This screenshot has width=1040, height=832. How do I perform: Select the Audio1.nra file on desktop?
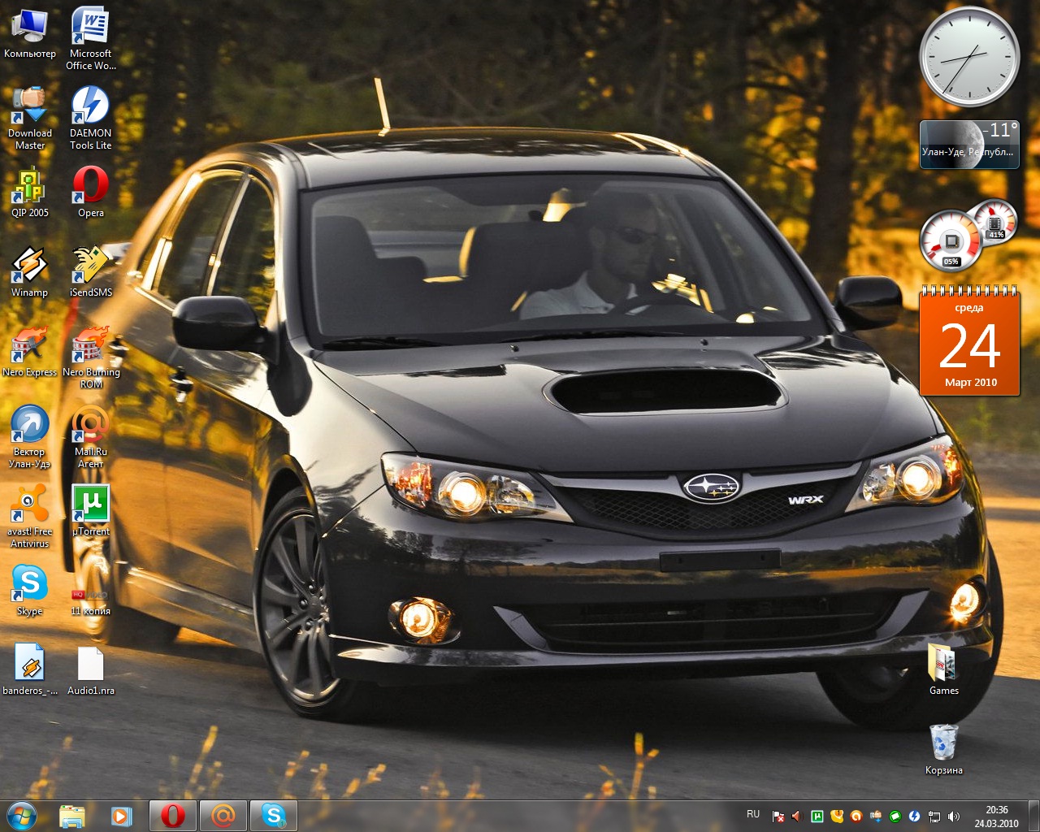click(90, 664)
